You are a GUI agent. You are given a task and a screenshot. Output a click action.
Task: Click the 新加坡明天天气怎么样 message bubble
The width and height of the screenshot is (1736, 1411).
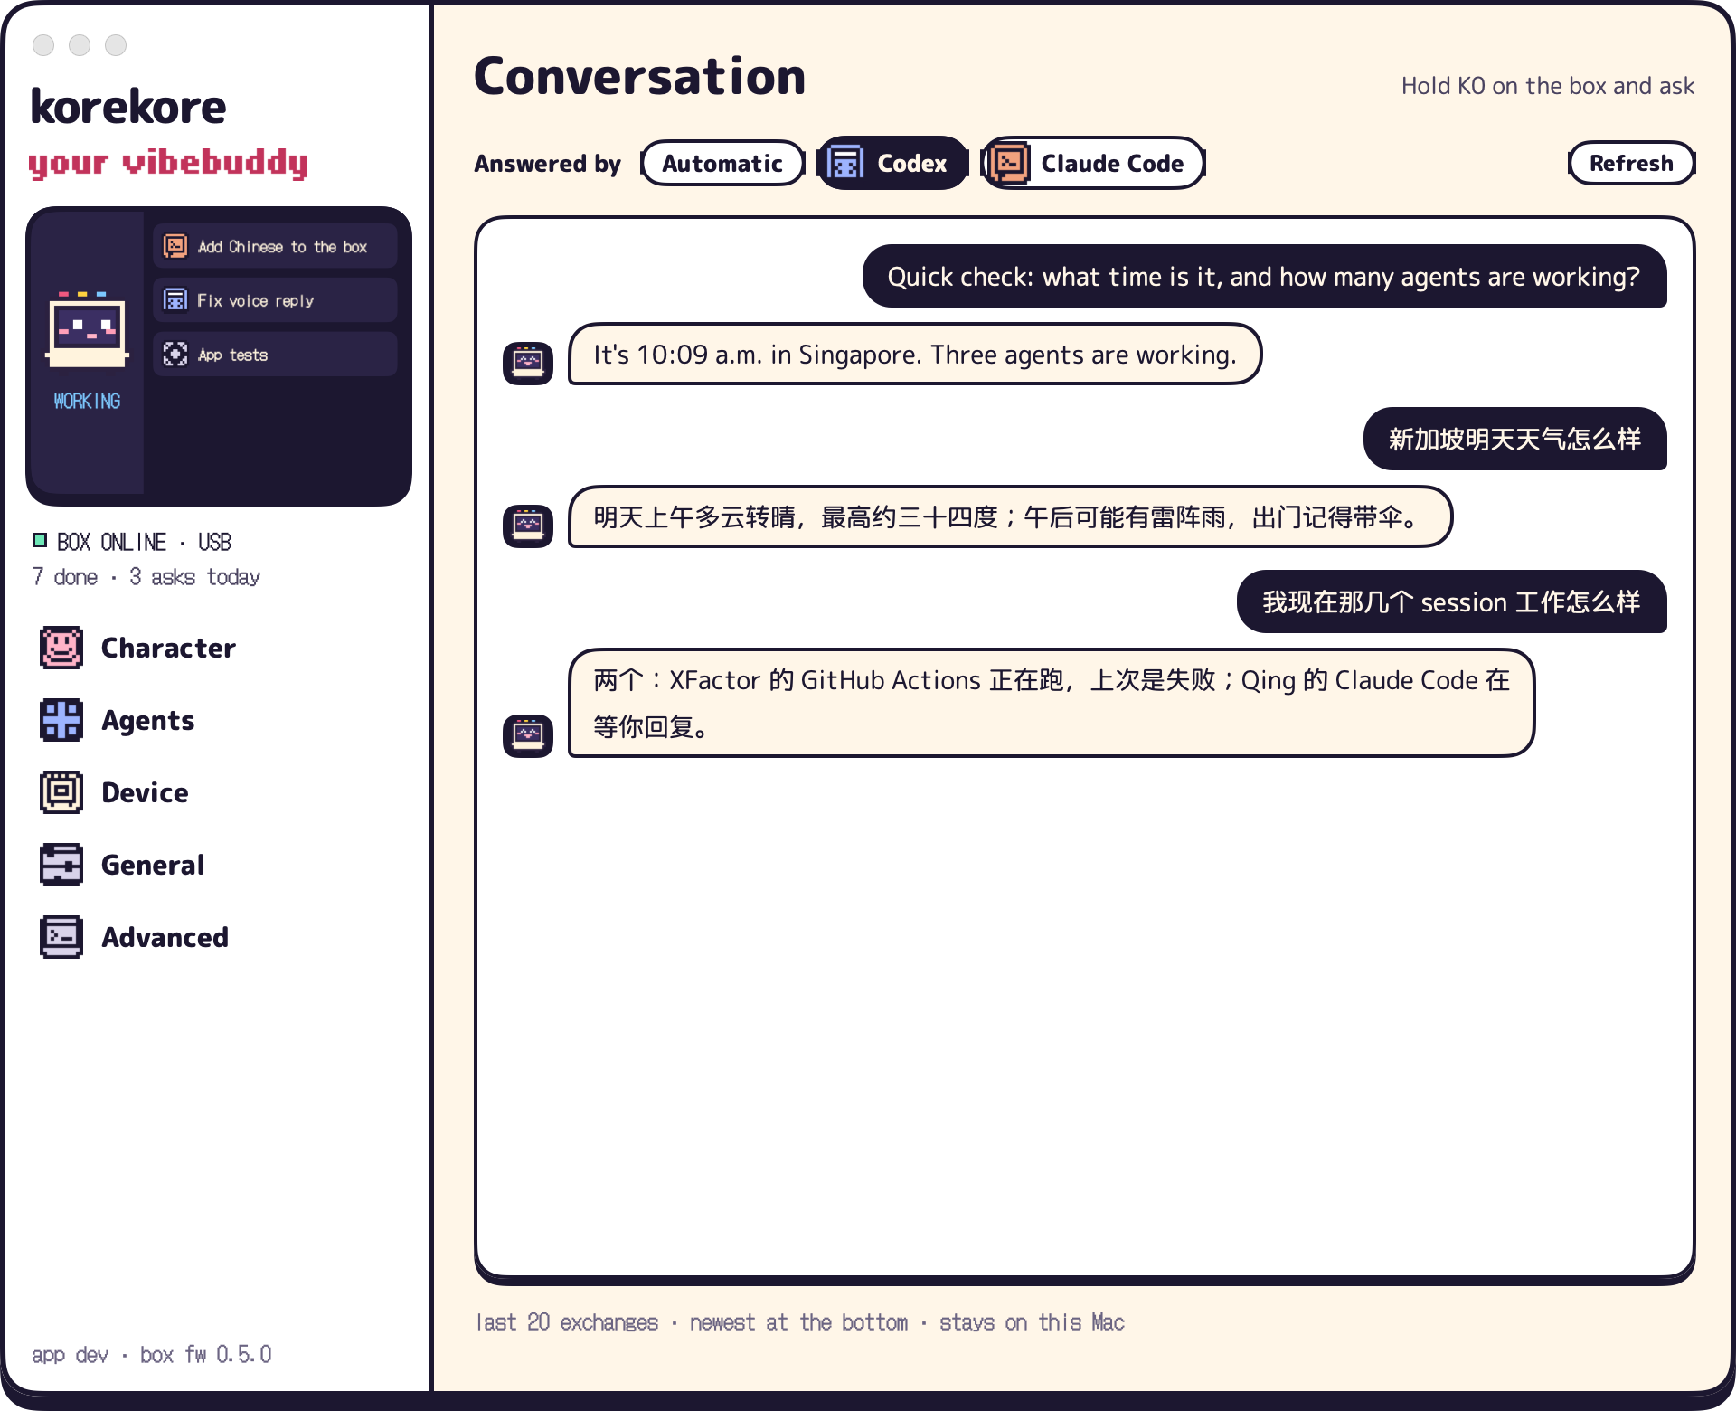tap(1514, 440)
